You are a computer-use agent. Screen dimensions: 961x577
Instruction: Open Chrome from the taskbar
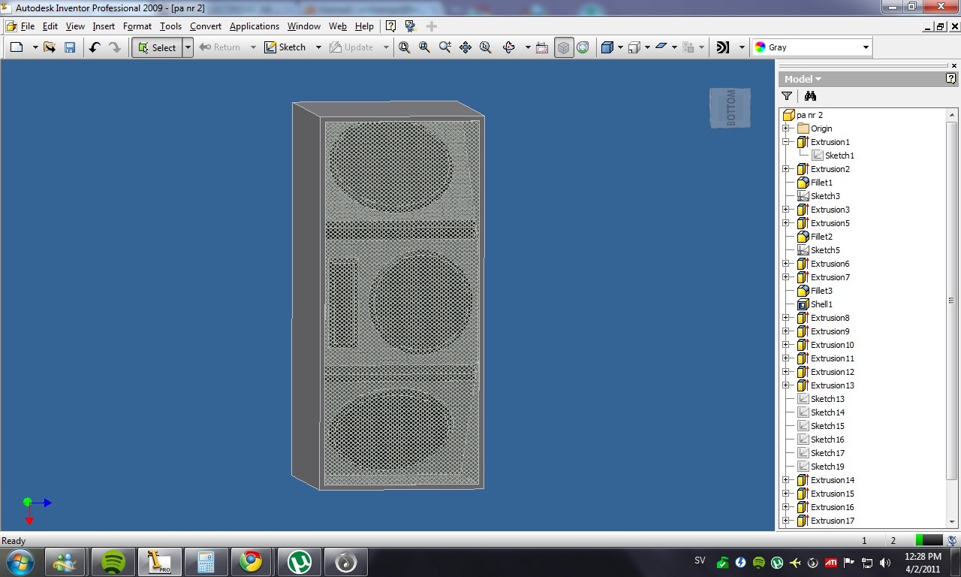pos(251,562)
